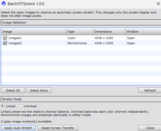The image size is (161, 131).
Task: Uncheck the Image02 checkbox
Action: pos(5,43)
